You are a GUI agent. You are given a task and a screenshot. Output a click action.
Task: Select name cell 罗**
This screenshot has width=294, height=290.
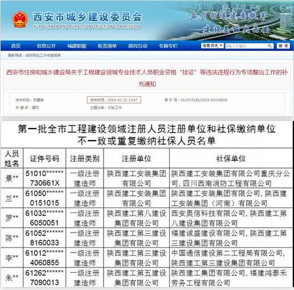click(x=12, y=218)
